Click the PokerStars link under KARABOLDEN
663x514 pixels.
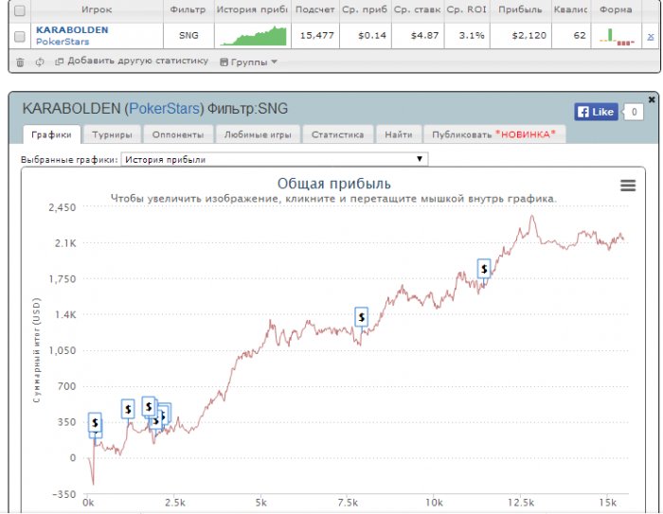[x=63, y=42]
